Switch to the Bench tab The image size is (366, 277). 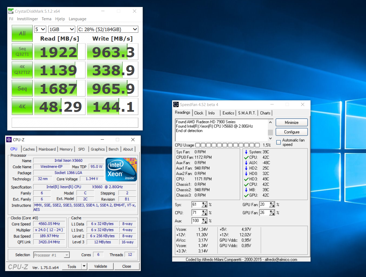pyautogui.click(x=114, y=149)
